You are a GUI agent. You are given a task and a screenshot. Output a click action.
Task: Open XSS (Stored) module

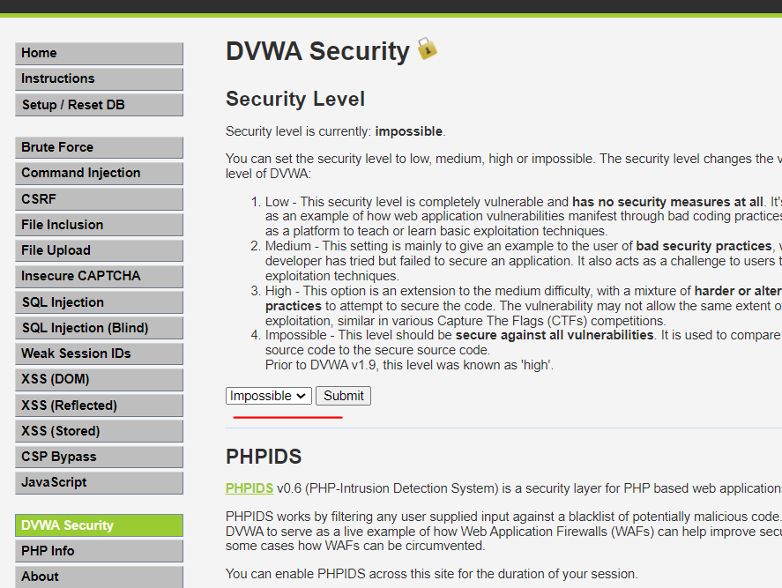pyautogui.click(x=99, y=431)
